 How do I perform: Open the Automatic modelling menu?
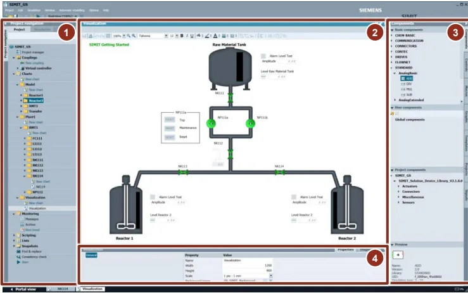point(72,10)
